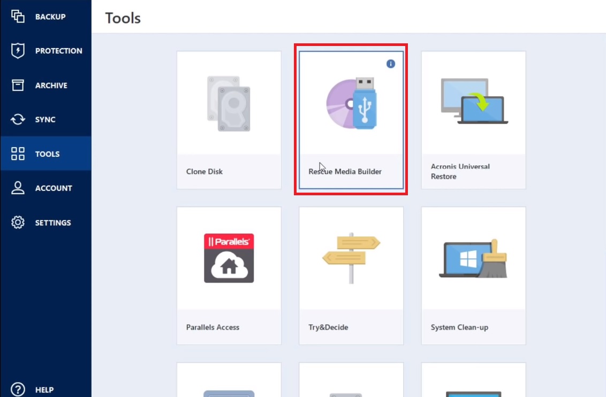606x397 pixels.
Task: Click the Tools page heading
Action: 123,18
